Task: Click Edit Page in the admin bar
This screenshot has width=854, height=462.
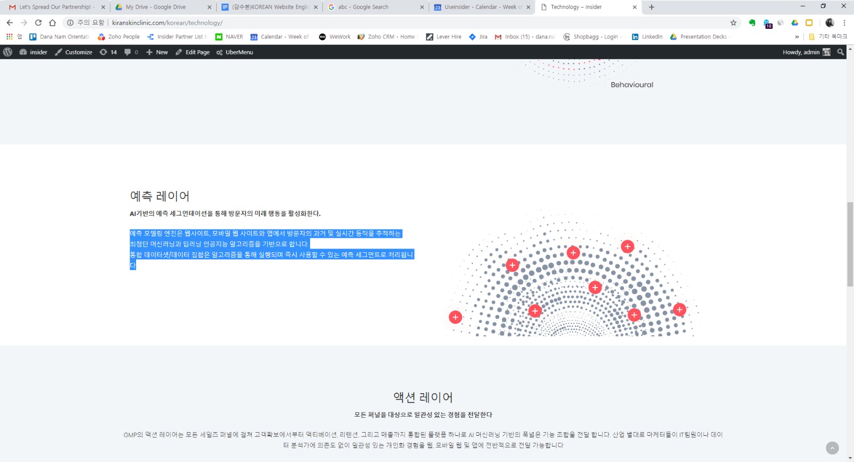Action: pos(193,52)
